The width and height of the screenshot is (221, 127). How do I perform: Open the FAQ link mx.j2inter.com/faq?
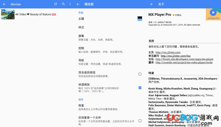pos(176,56)
